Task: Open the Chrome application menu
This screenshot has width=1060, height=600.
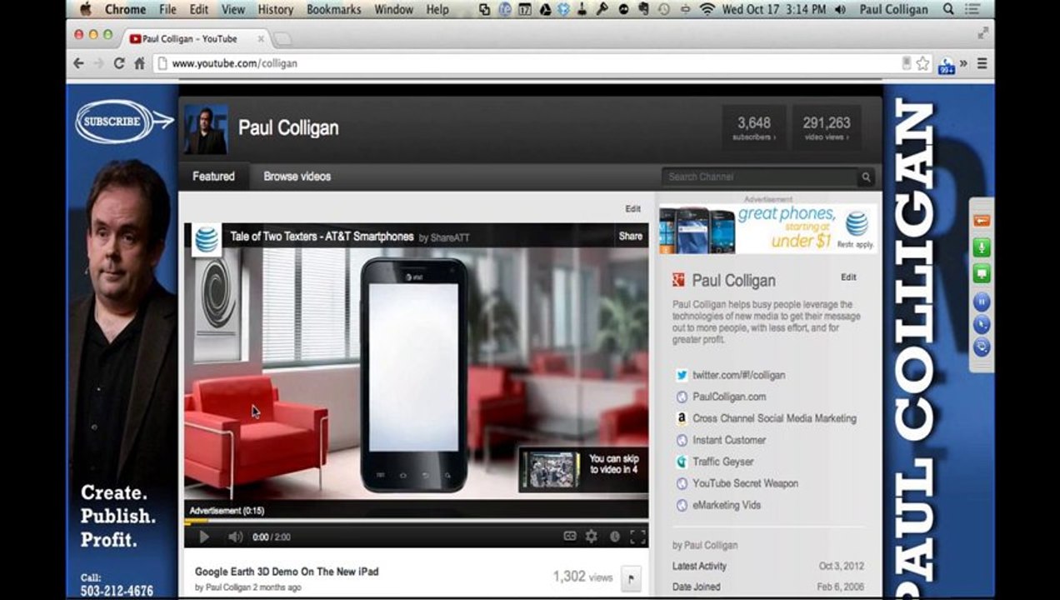Action: click(x=125, y=10)
